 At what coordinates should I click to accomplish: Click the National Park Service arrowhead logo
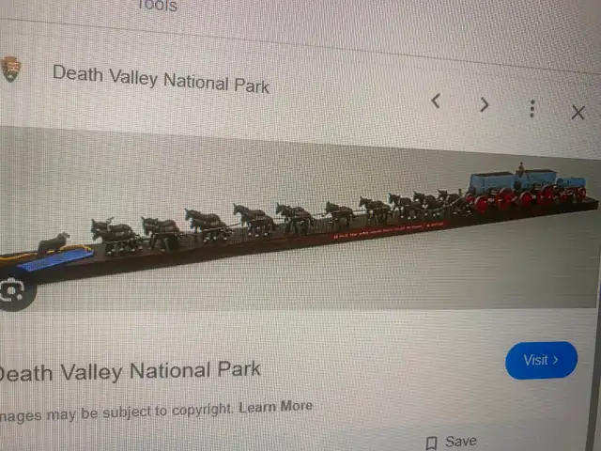point(10,69)
